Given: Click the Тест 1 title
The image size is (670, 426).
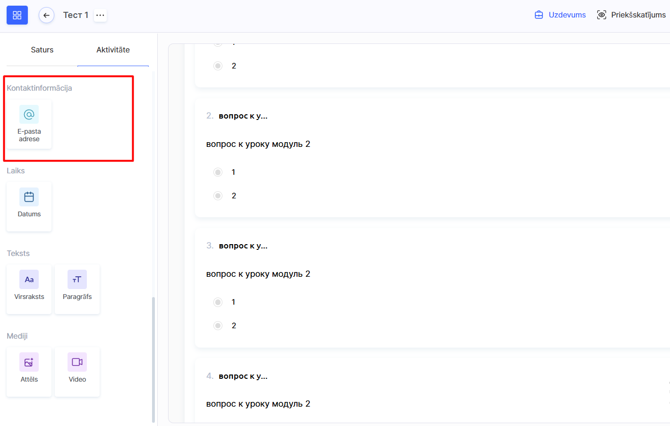Looking at the screenshot, I should [76, 15].
